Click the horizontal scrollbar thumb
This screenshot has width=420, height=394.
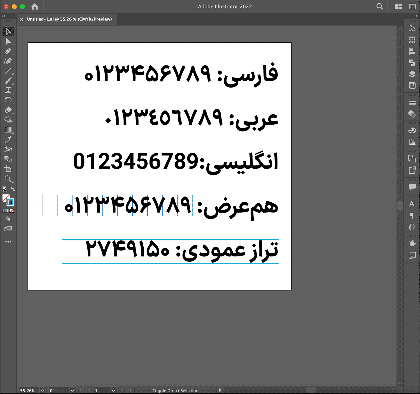(311, 390)
